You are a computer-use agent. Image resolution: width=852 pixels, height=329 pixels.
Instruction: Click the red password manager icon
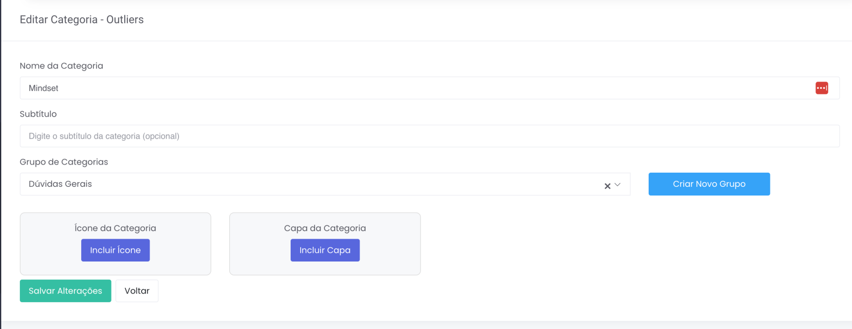[822, 88]
